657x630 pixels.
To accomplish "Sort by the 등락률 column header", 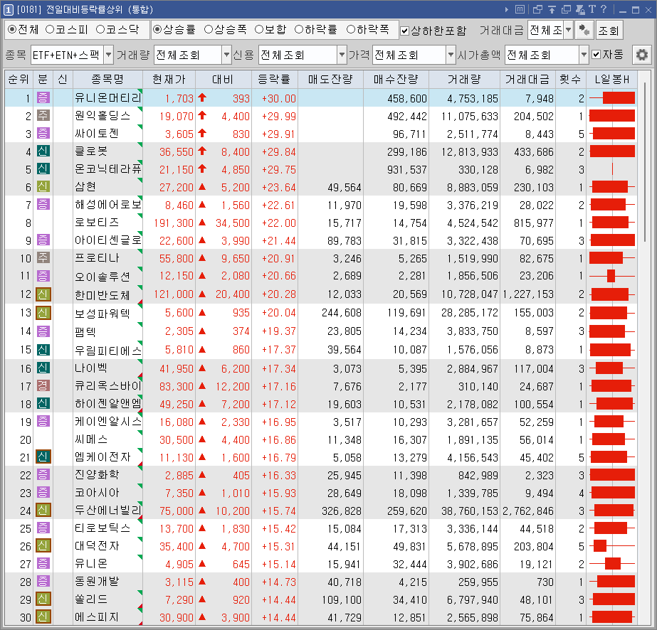I will point(275,79).
